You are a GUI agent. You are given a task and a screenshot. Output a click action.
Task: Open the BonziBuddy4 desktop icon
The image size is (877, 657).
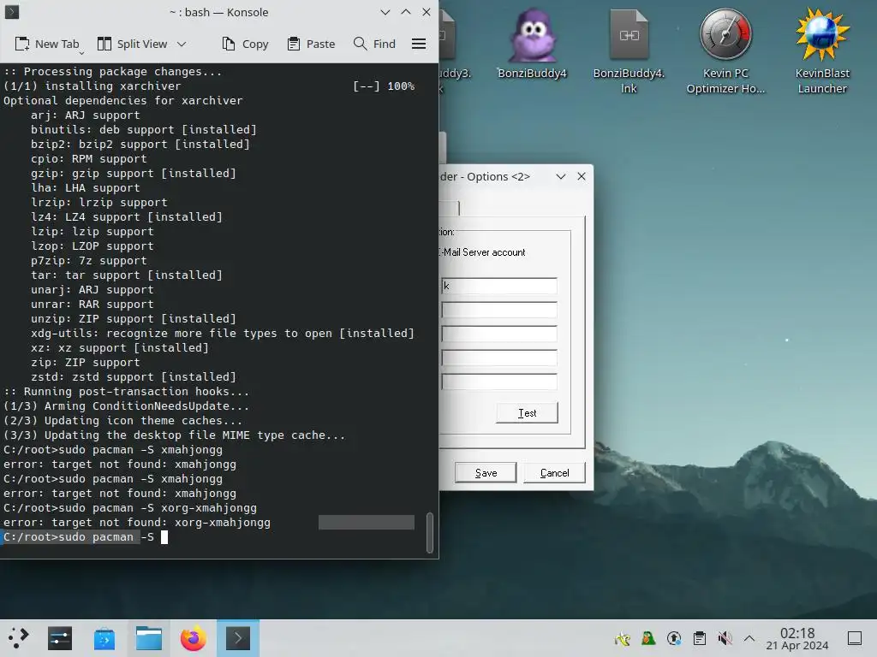[x=532, y=44]
